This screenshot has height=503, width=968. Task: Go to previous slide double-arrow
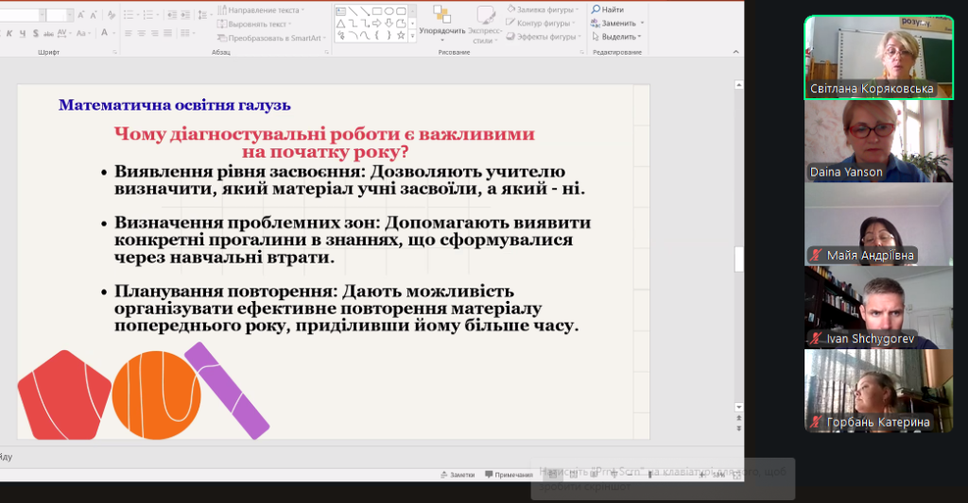739,418
